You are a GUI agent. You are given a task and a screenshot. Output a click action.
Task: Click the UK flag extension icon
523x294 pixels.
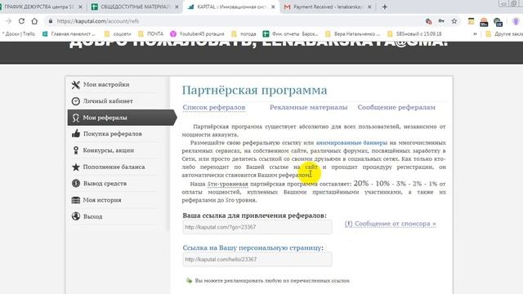(498, 22)
